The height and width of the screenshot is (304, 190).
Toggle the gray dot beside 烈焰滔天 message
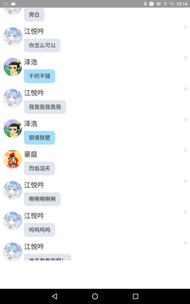point(186,150)
